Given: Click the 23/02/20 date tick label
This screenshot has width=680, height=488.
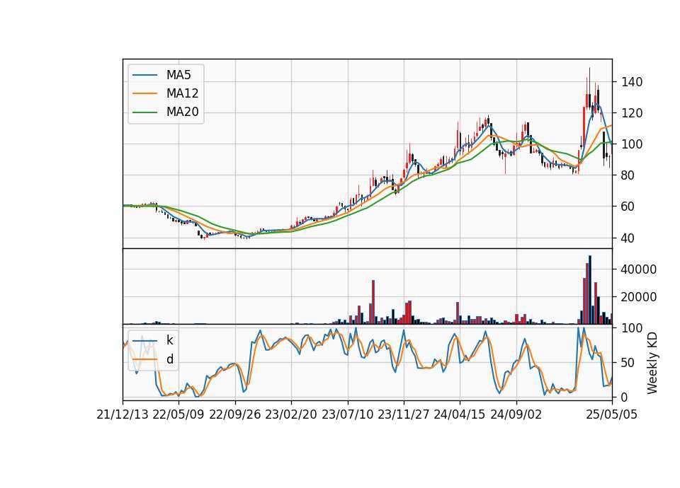Looking at the screenshot, I should [x=291, y=415].
